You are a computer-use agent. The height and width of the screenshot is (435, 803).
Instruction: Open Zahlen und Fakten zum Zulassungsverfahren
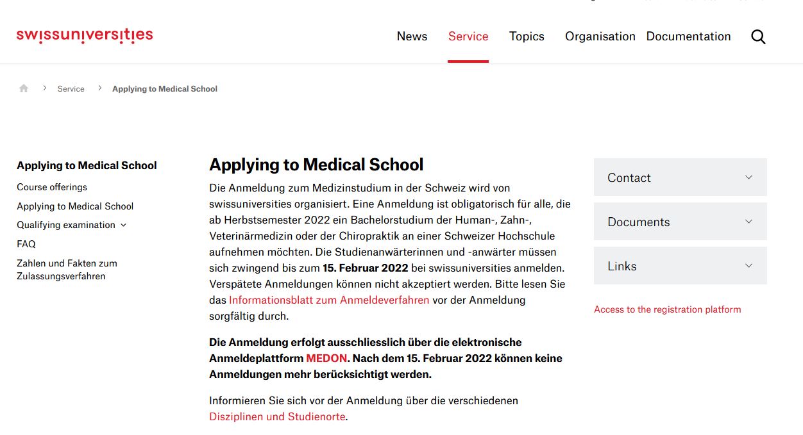(x=67, y=270)
